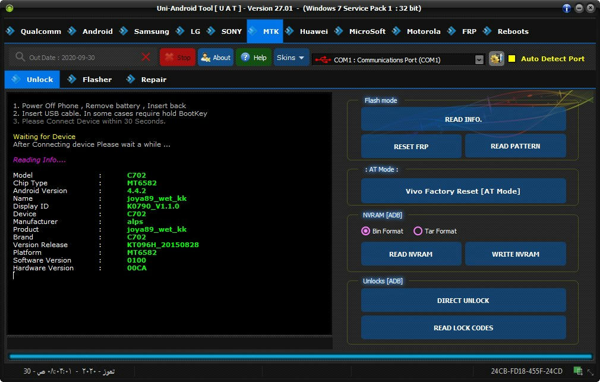The width and height of the screenshot is (600, 382).
Task: Open the SONY tab
Action: click(x=225, y=31)
